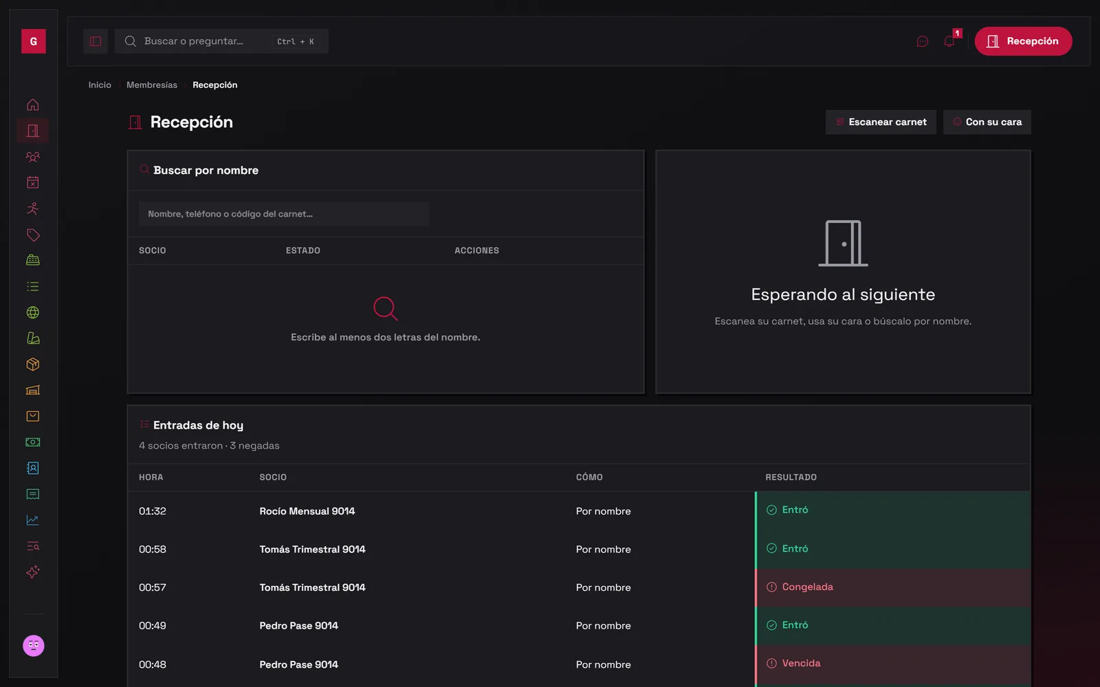Go to the Membresías breadcrumb
1100x687 pixels.
pos(152,85)
